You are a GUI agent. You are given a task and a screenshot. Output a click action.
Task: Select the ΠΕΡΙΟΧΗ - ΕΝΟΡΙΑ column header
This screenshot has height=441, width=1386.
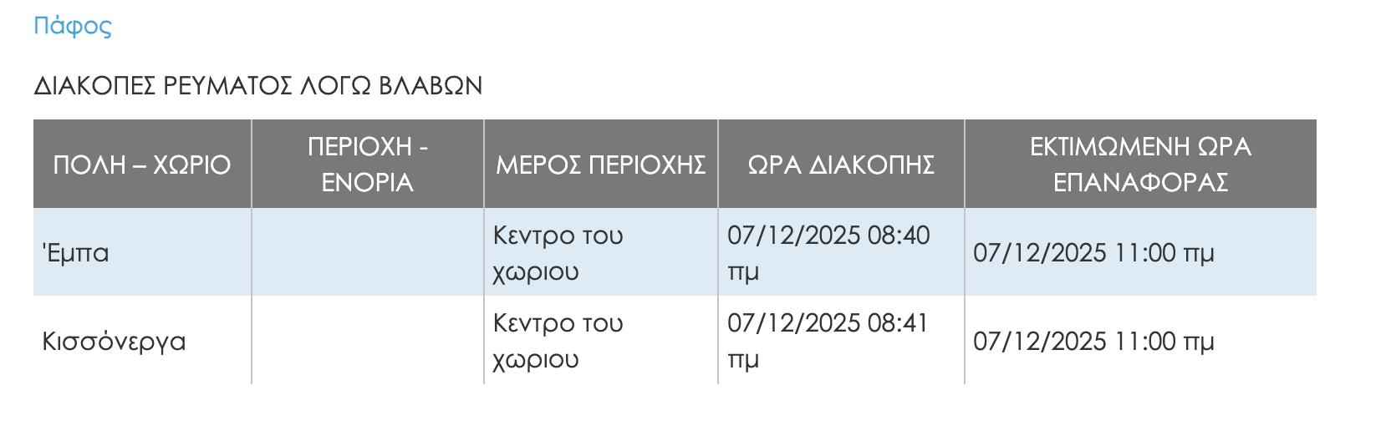click(x=367, y=165)
